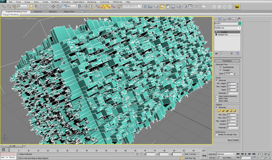This screenshot has width=272, height=160.
Task: Open the Modifiers menu
Action: [x=55, y=2]
